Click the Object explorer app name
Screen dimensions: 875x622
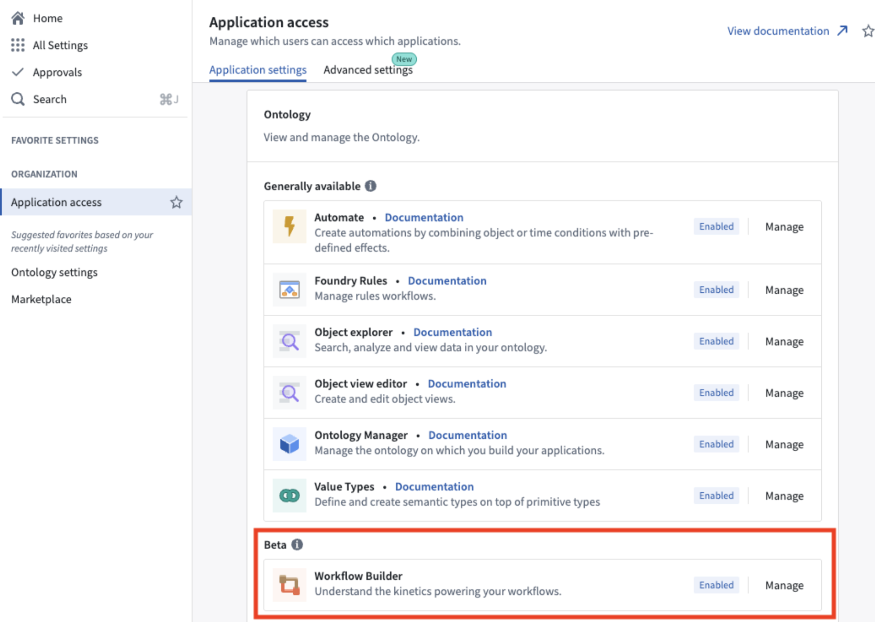[353, 332]
